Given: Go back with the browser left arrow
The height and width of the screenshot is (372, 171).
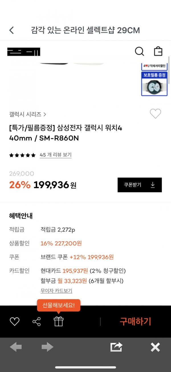Looking at the screenshot, I should [16, 347].
